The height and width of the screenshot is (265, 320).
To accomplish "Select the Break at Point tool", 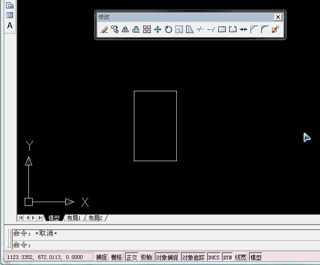I will (222, 29).
